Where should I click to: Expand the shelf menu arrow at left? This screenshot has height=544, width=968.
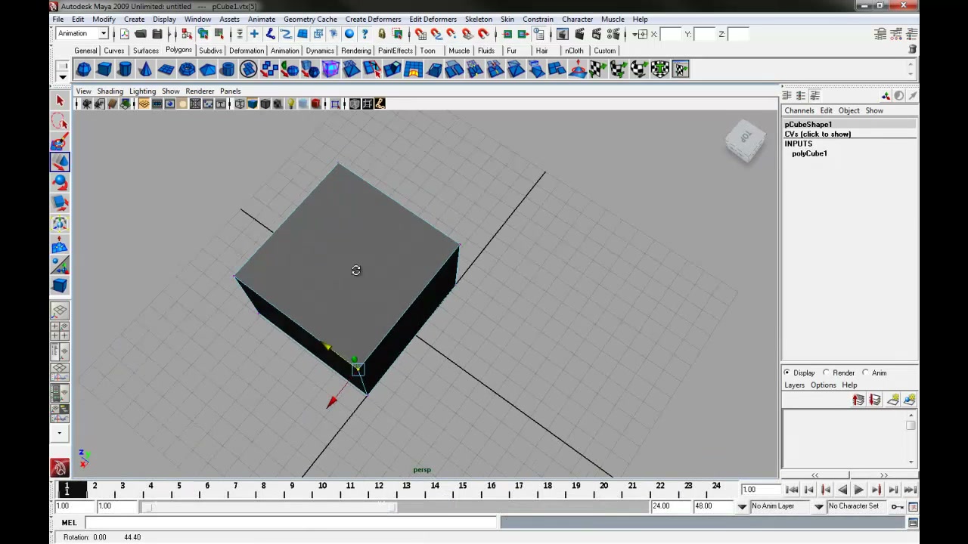pyautogui.click(x=63, y=77)
